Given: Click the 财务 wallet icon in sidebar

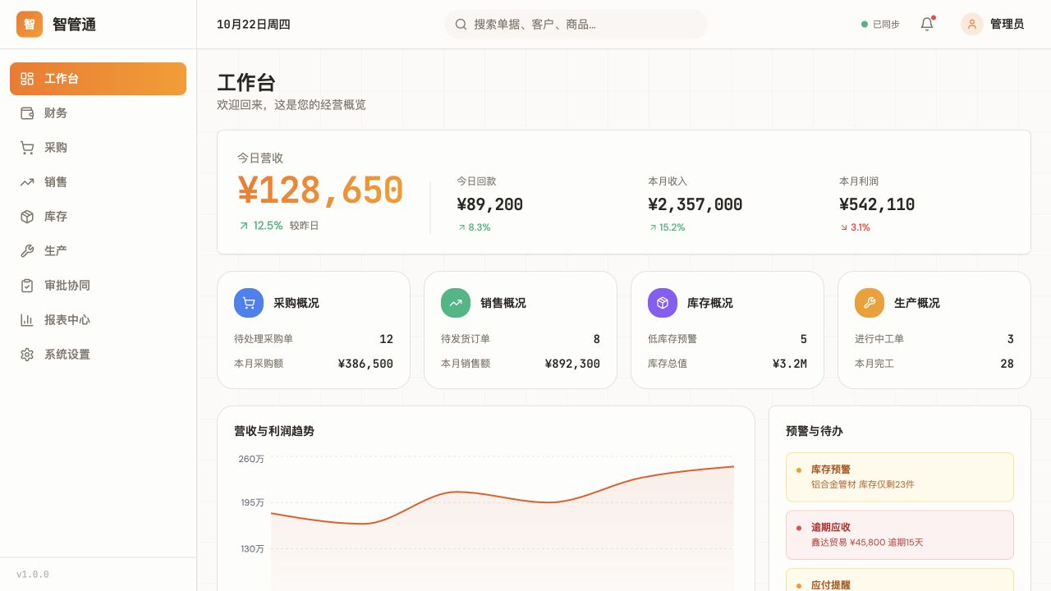Looking at the screenshot, I should [x=27, y=113].
